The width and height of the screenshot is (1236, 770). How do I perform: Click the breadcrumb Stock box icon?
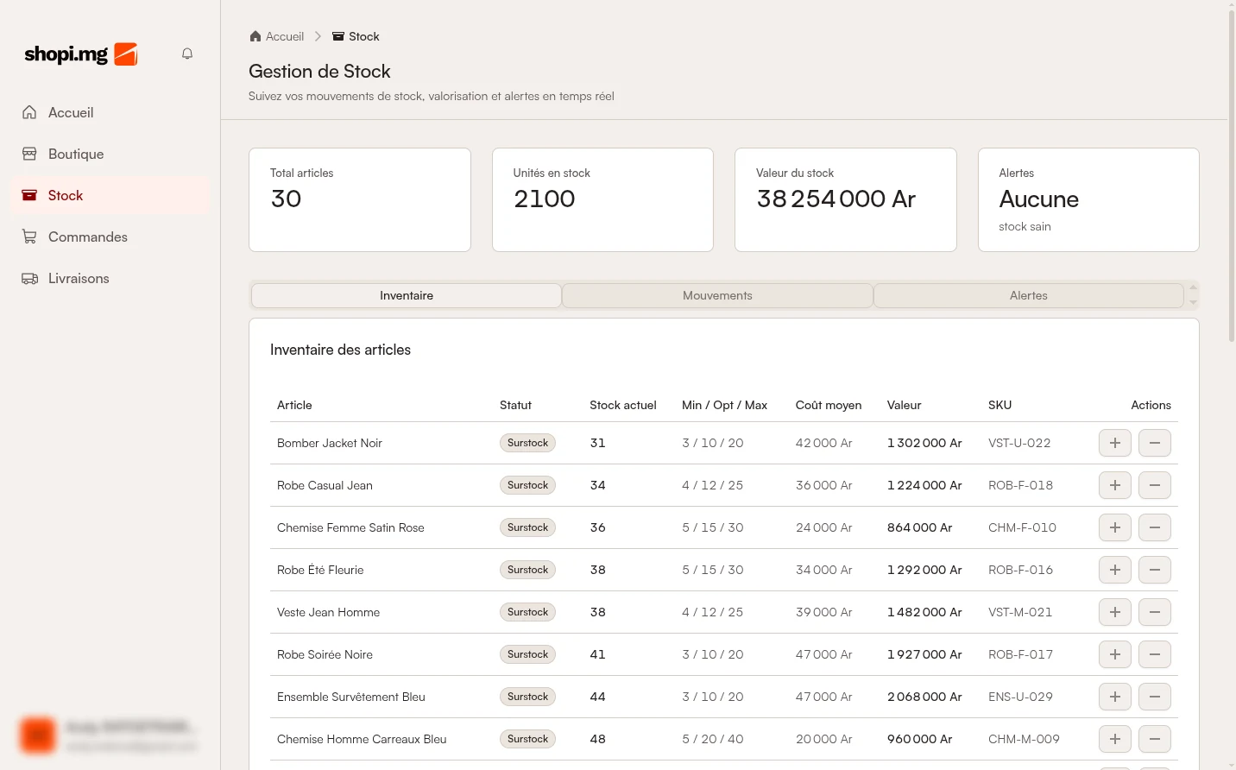click(338, 36)
